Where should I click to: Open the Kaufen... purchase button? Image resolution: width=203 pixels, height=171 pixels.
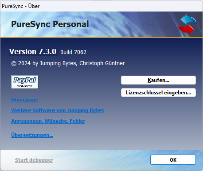click(158, 80)
